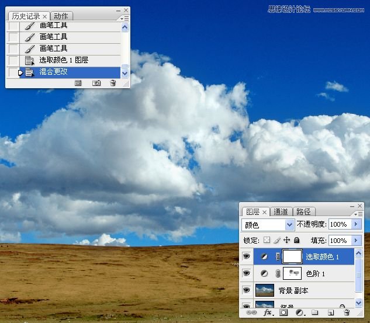Set history brush source box, lowest 画笔工具
The height and width of the screenshot is (323, 370).
click(13, 48)
